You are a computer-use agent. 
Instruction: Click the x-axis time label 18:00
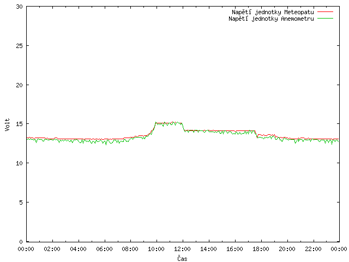click(261, 249)
